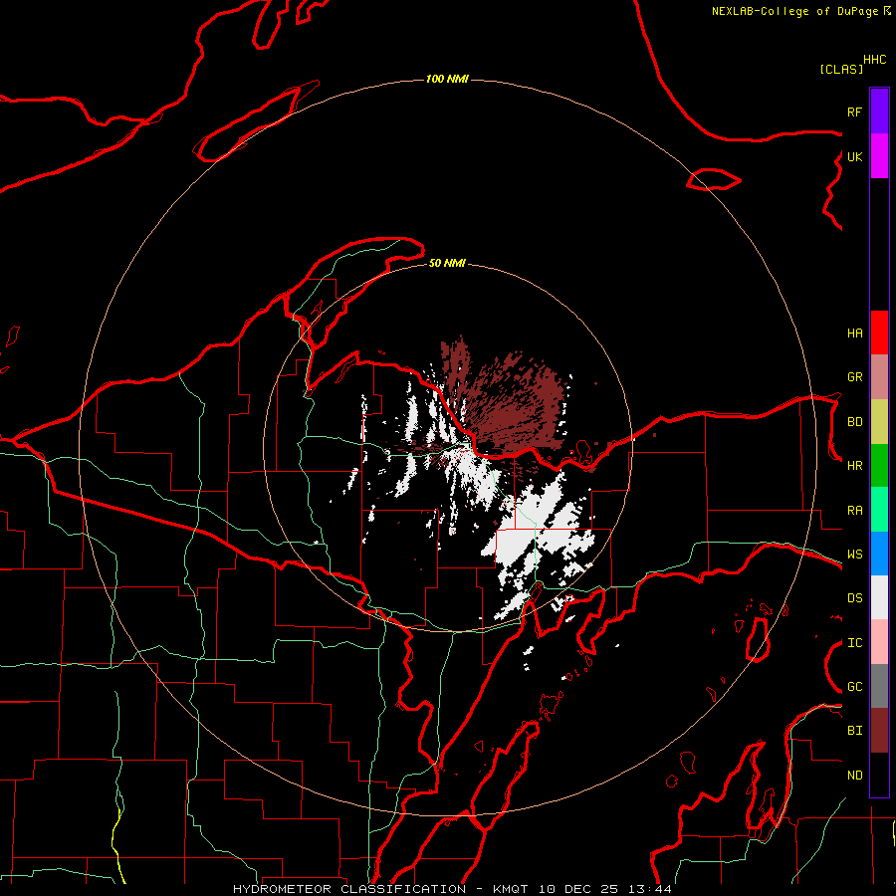
Task: Click the '50 NMI' range ring label
Action: [447, 263]
